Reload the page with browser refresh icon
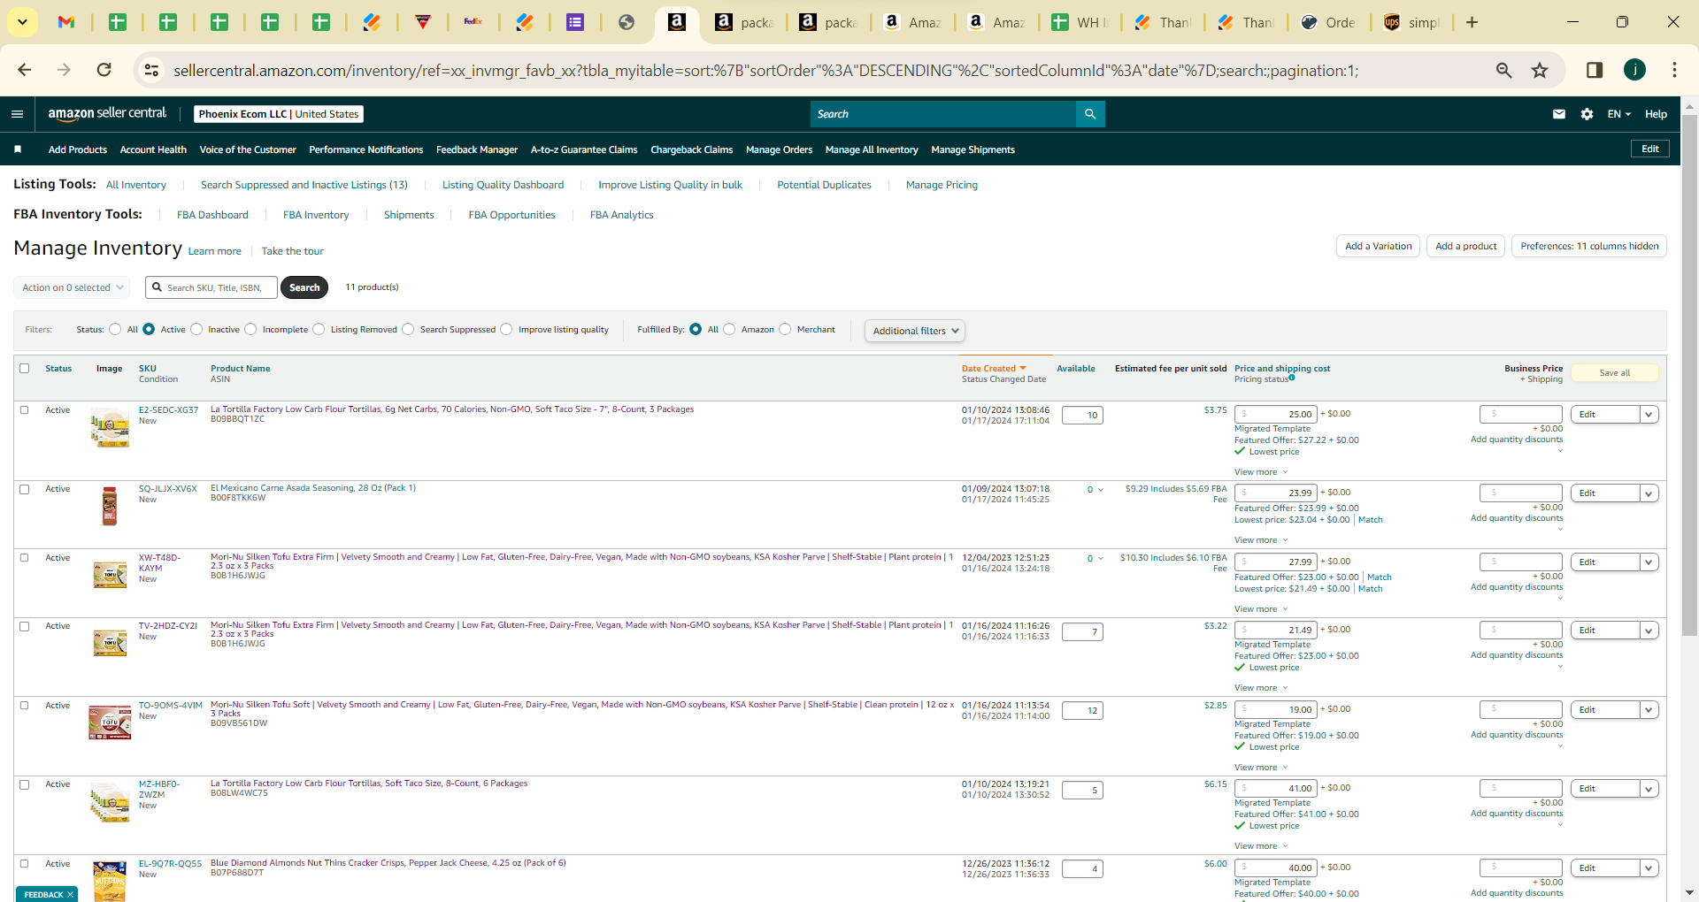The width and height of the screenshot is (1699, 902). click(104, 70)
